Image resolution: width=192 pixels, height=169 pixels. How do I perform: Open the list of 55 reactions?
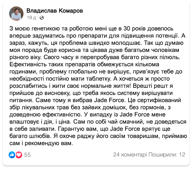pos(28,155)
